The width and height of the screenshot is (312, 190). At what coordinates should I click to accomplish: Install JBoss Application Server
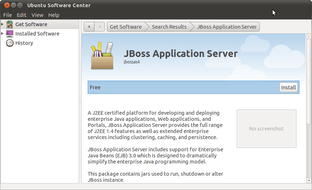pyautogui.click(x=288, y=87)
